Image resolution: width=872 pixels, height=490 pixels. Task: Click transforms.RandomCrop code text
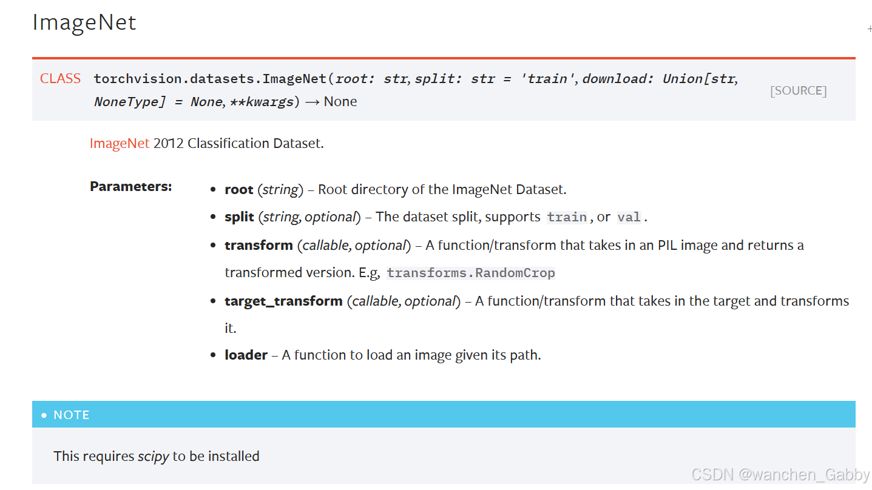[x=471, y=273]
